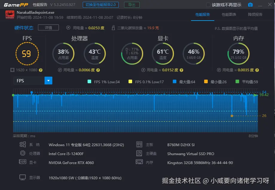Click the VRAM 46% 3.68/8 GB gauge

[x=194, y=54]
